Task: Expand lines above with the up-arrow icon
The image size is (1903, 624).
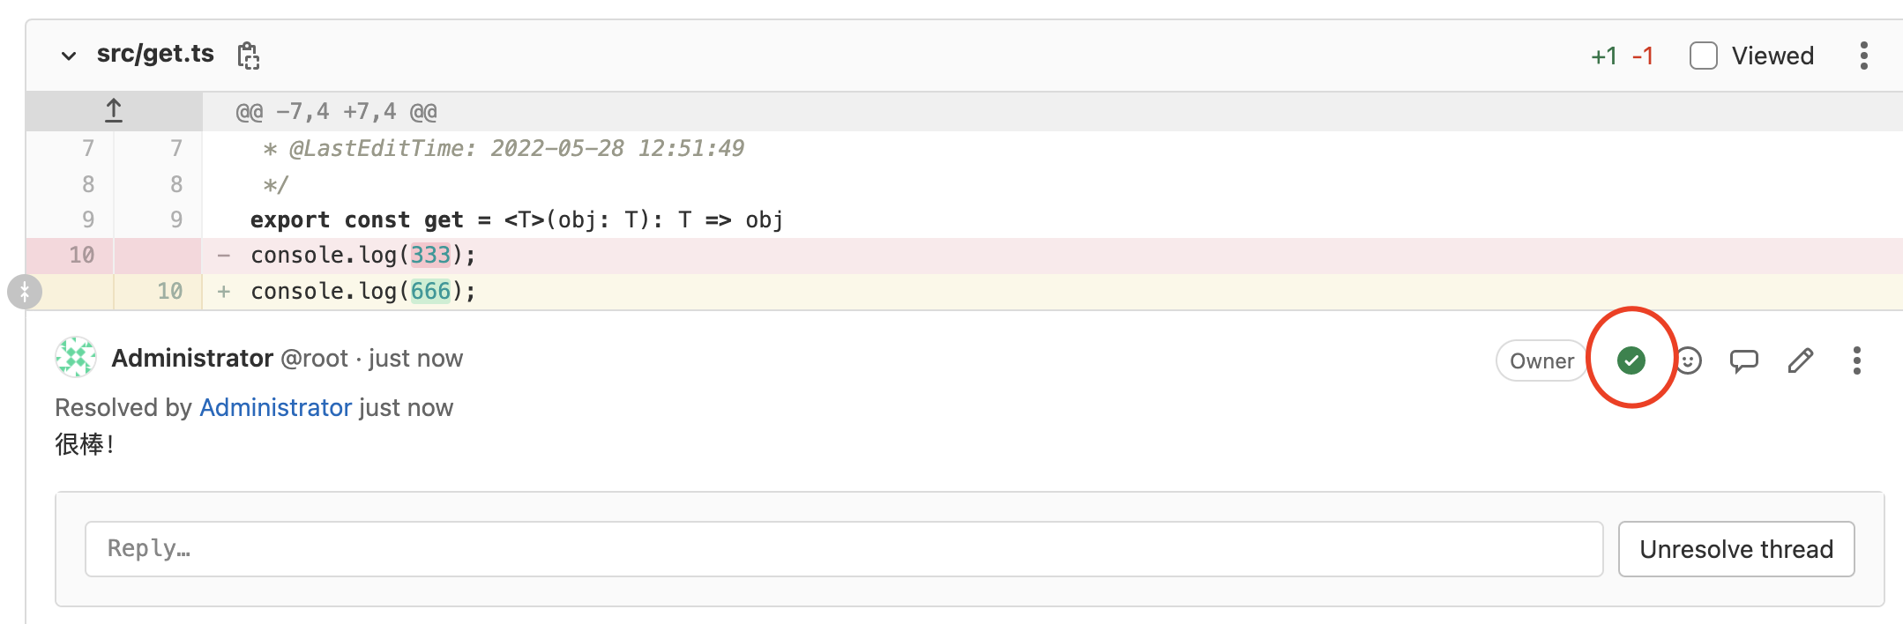Action: click(x=114, y=111)
